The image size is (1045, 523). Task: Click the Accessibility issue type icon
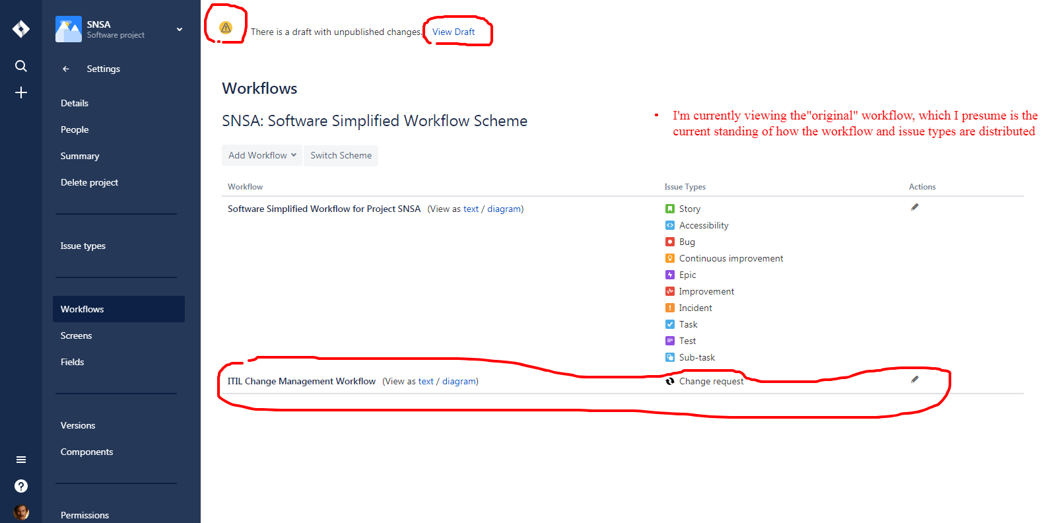click(670, 225)
